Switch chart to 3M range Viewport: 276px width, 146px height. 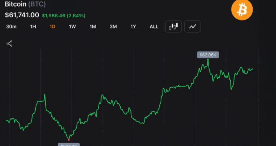tap(113, 27)
